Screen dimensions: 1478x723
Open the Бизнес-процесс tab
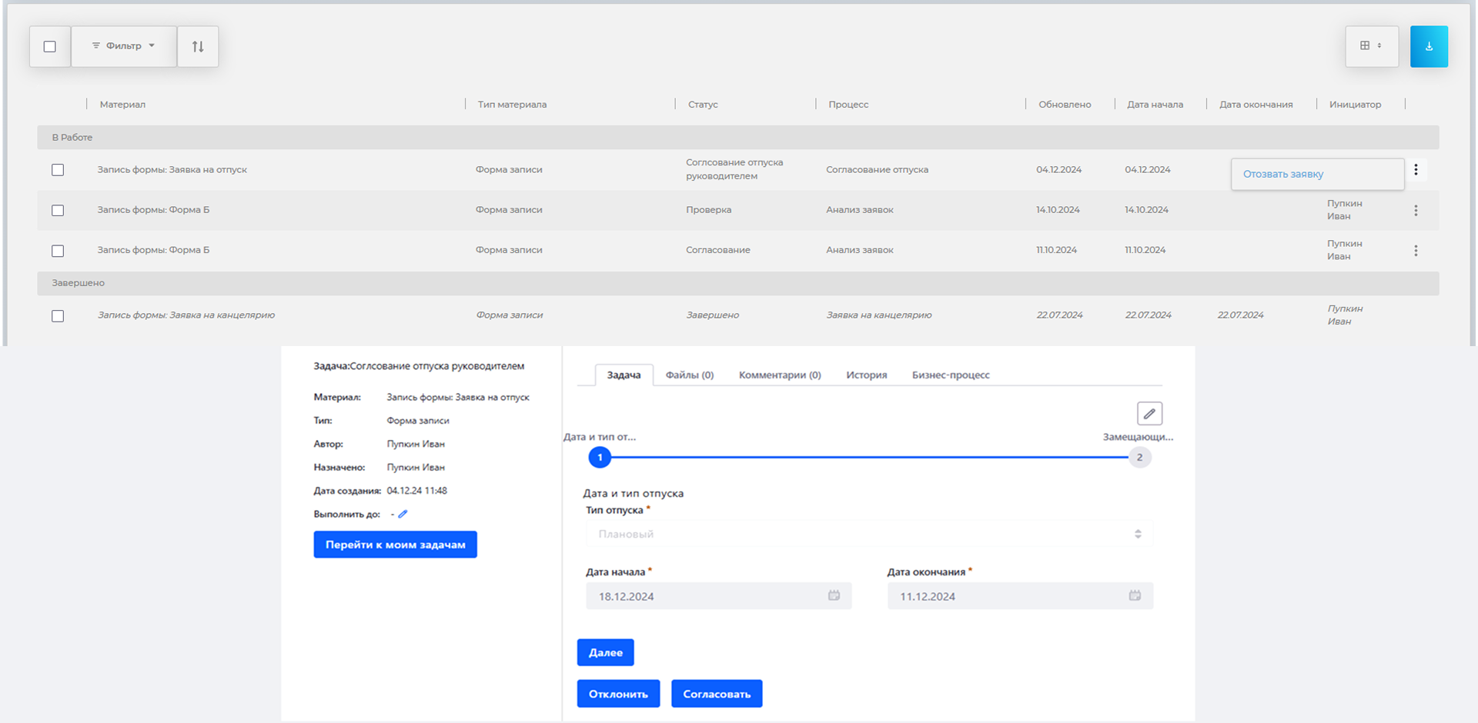(x=951, y=375)
